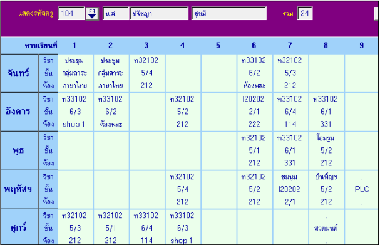The height and width of the screenshot is (245, 380).
Task: Click Thursday period 7 club cell I20202
Action: tap(290, 189)
